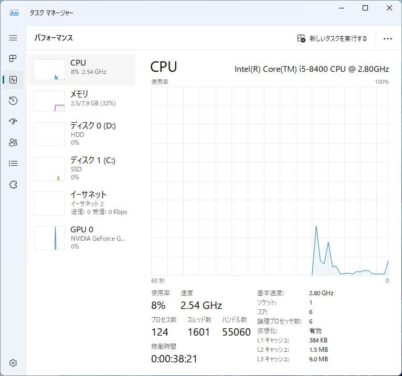This screenshot has height=376, width=402.
Task: Select ディスク 1 (C:) SSD entry
Action: point(82,168)
